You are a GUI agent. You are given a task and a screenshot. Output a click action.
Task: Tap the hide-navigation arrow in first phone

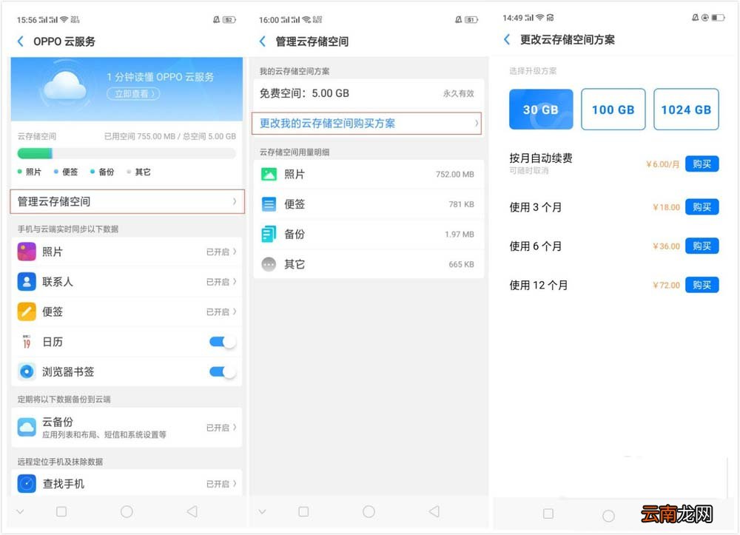click(20, 511)
